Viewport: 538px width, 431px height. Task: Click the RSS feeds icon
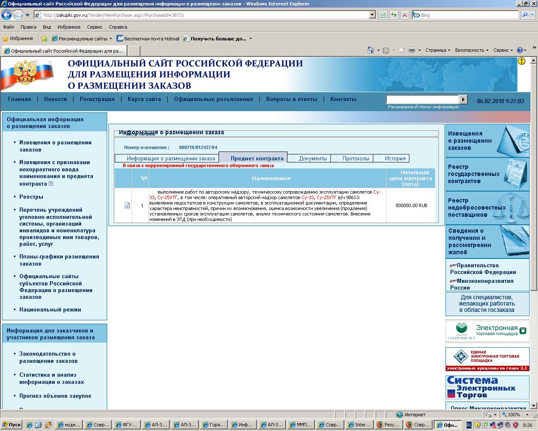[386, 50]
